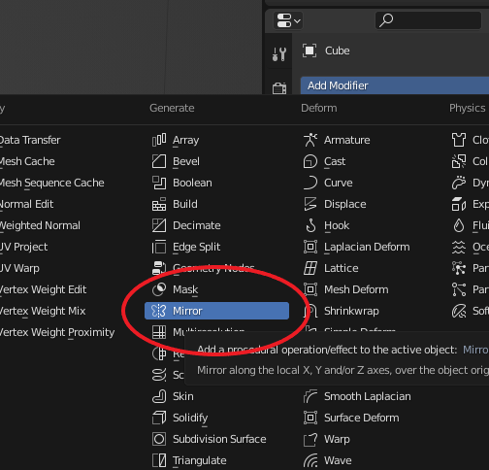
Task: Select the Boolean modifier icon
Action: coord(159,183)
